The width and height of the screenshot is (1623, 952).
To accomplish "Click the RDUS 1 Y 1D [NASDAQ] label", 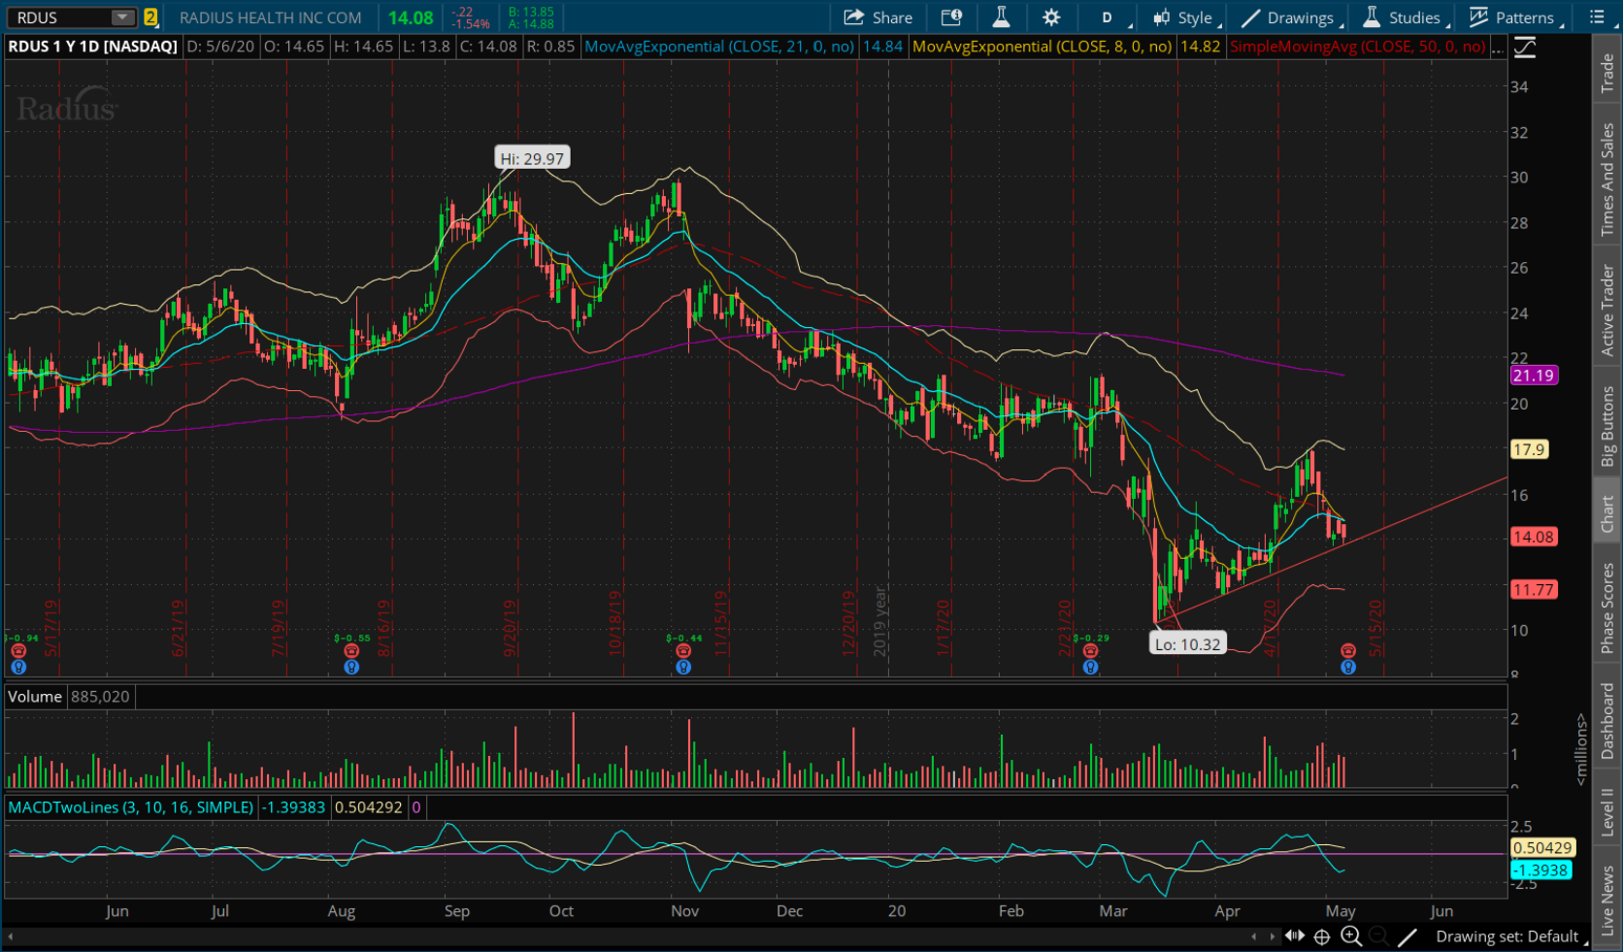I will point(92,47).
